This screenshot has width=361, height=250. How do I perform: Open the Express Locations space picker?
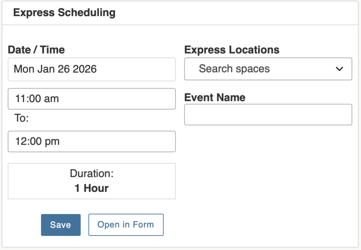268,69
